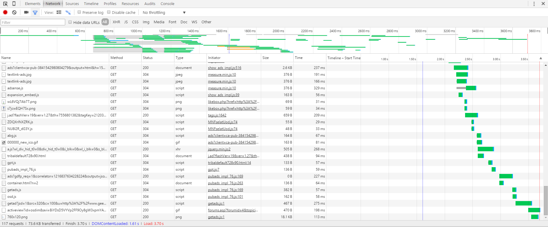Open the Timeline – Start Time column dropdown
Viewport: 548px width, 227px height.
pos(344,58)
